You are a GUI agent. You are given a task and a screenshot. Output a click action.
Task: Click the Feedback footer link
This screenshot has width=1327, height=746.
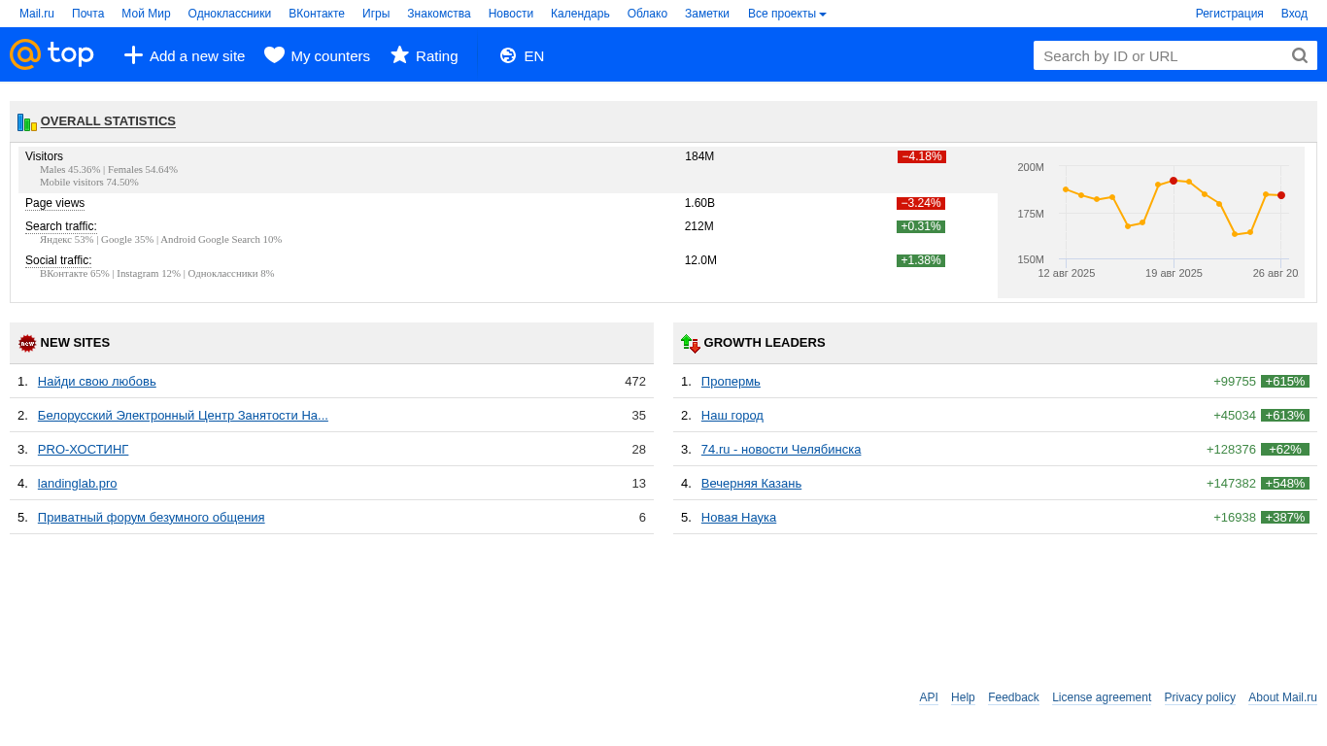point(1013,697)
